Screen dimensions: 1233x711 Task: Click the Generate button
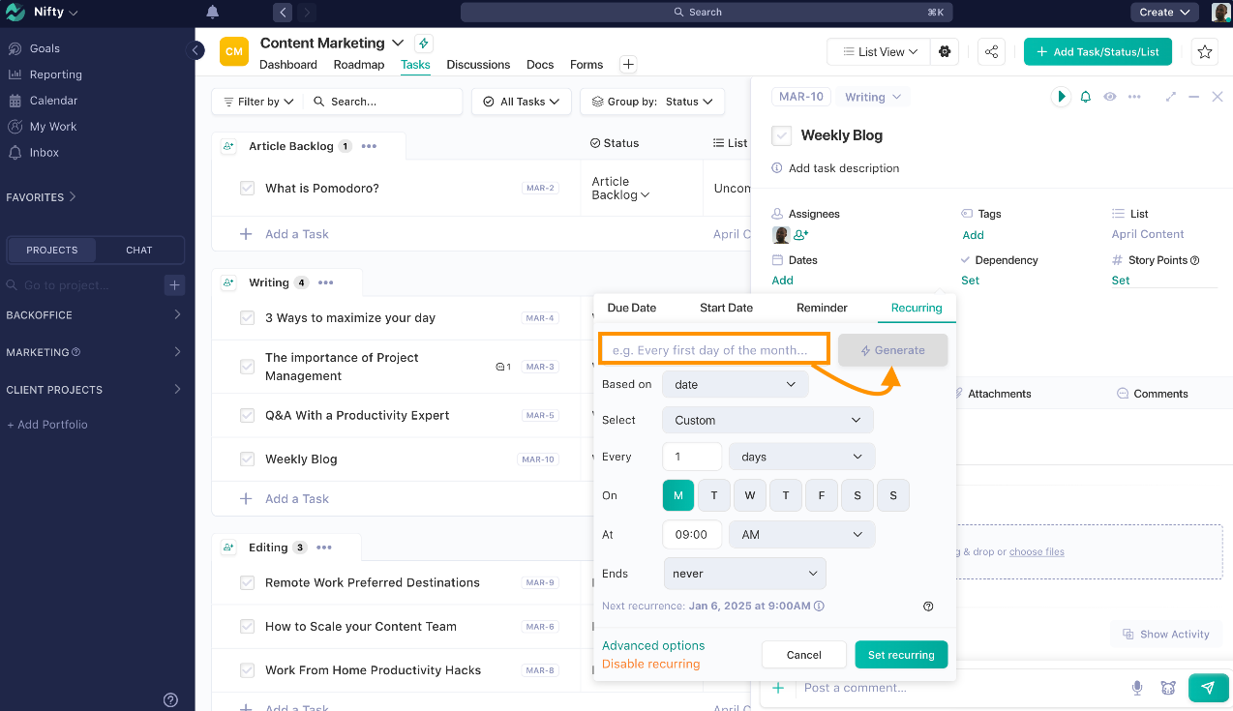tap(892, 350)
